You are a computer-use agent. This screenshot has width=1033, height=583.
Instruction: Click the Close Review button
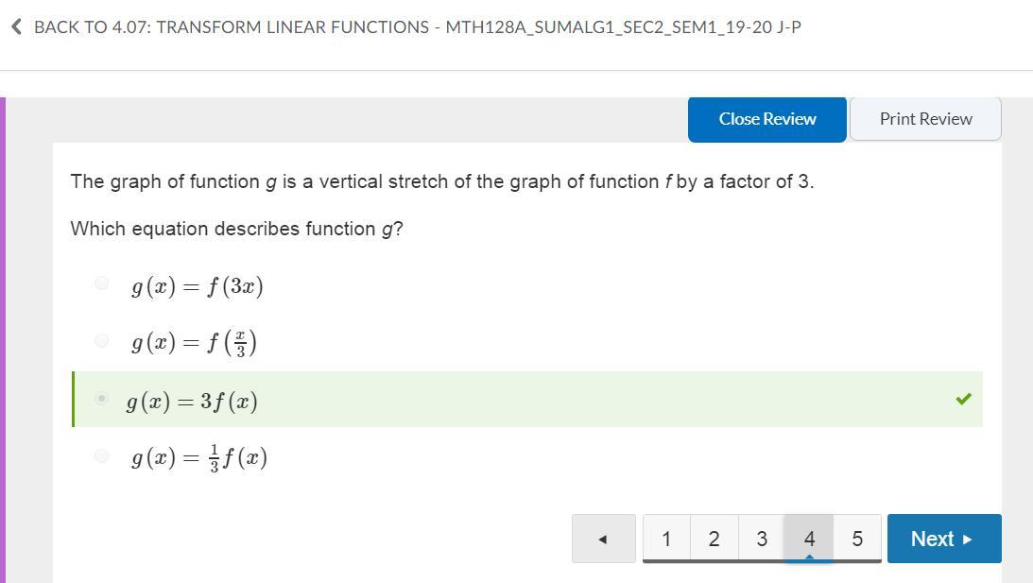tap(766, 119)
